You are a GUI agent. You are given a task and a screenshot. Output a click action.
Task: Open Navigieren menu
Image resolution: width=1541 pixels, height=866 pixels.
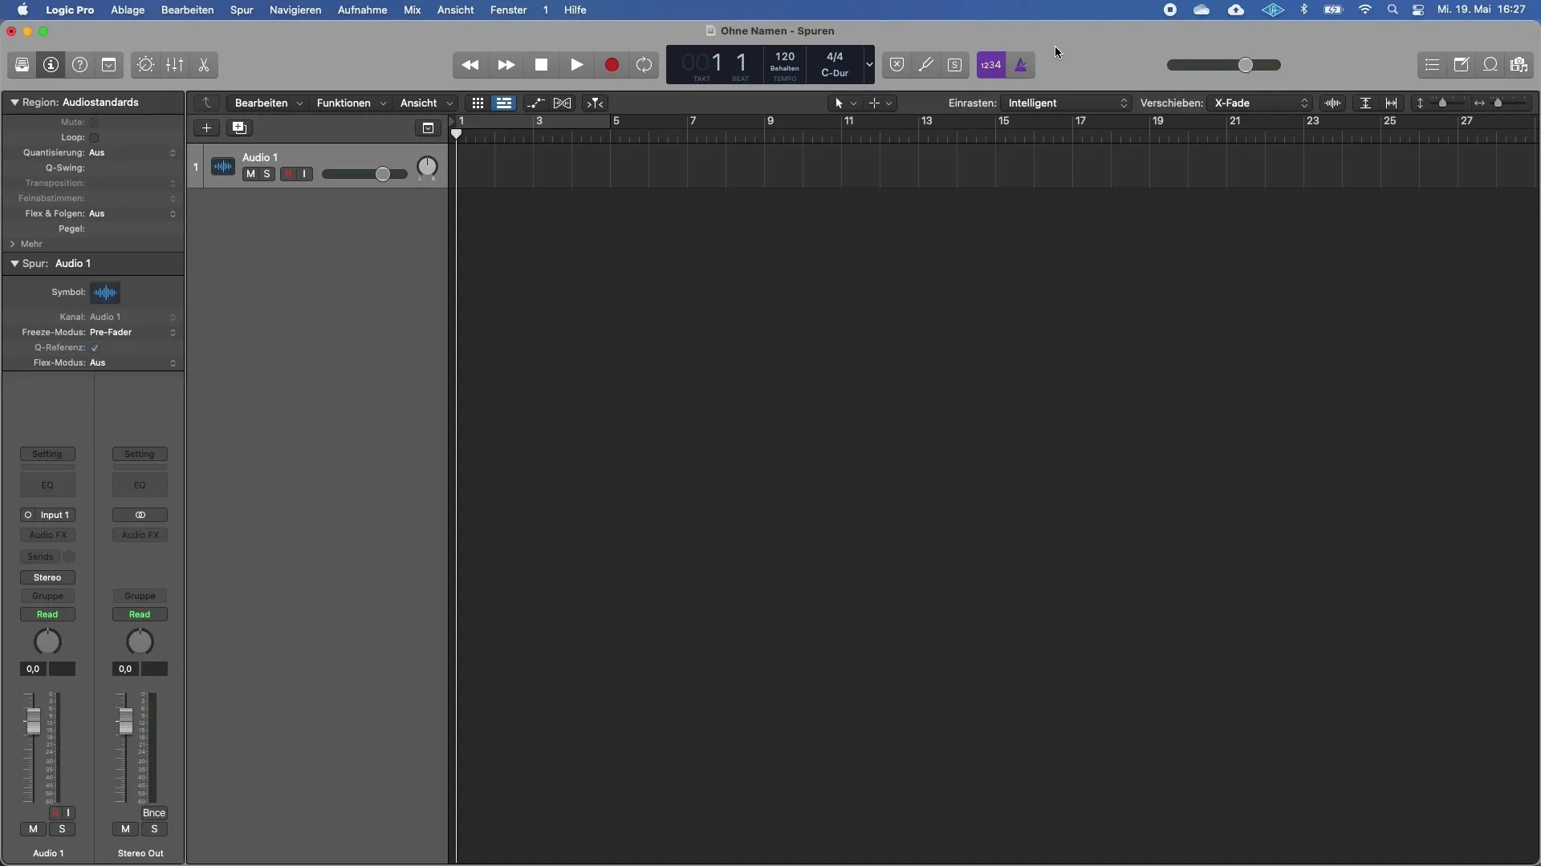pyautogui.click(x=295, y=10)
